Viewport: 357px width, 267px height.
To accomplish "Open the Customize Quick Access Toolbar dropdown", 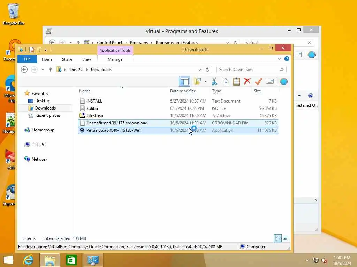I will [x=46, y=50].
